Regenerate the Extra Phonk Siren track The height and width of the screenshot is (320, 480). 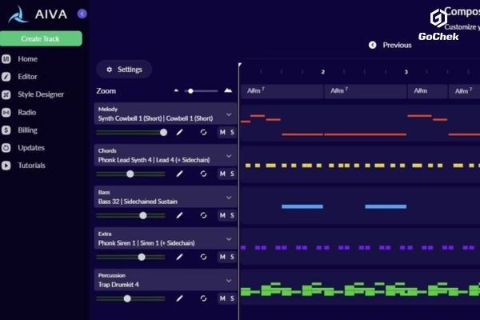click(x=203, y=257)
